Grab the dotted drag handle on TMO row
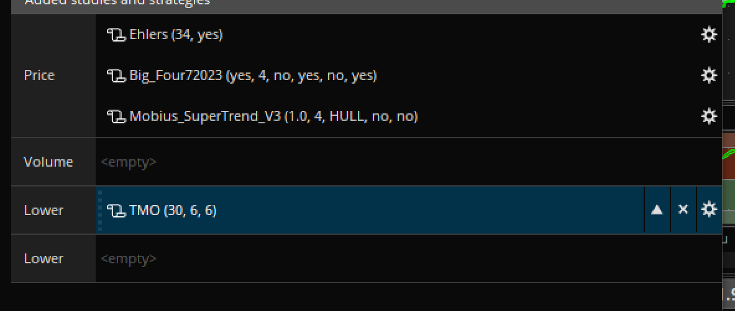This screenshot has height=311, width=735. tap(99, 211)
